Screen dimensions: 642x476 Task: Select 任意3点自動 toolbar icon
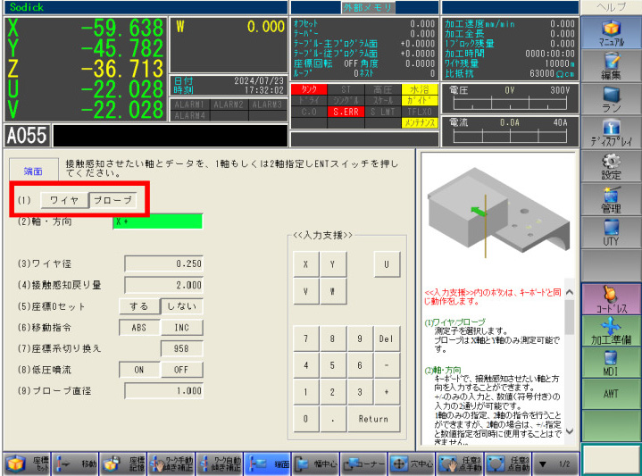[507, 463]
